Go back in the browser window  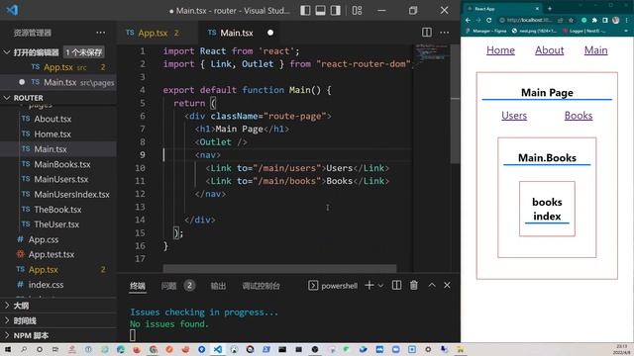click(x=468, y=20)
